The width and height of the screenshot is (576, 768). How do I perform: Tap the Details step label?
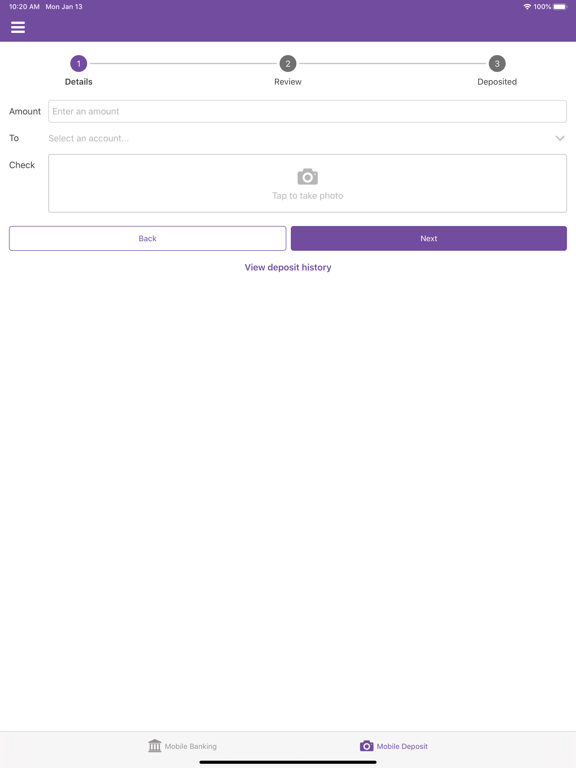click(79, 82)
